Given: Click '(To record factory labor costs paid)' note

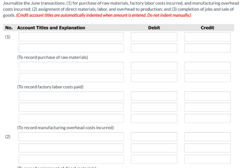Looking at the screenshot, I should 50,87.
